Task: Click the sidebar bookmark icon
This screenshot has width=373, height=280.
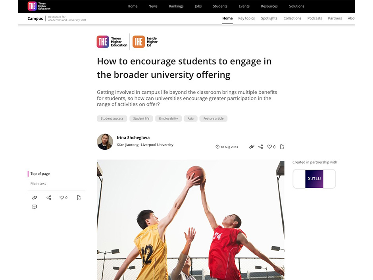Action: (x=79, y=198)
